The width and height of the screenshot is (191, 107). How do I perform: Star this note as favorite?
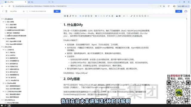click(x=24, y=11)
